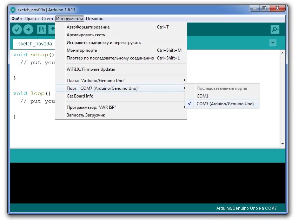
Task: Choose АвтоФорматирование from the menu
Action: (88, 27)
